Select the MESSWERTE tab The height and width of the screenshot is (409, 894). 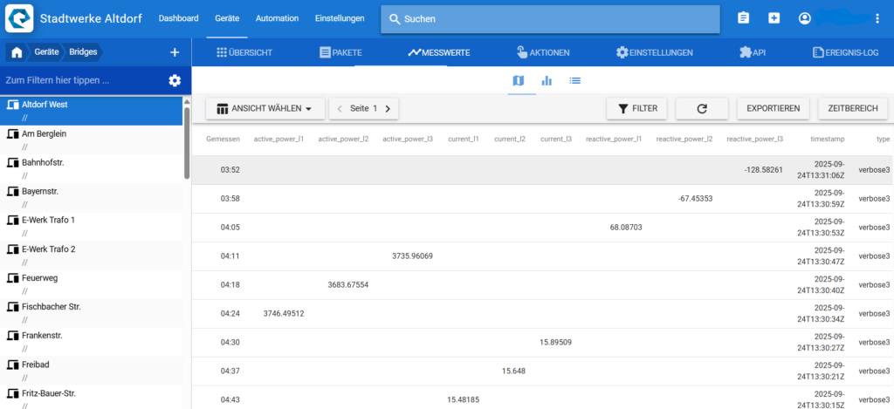[x=439, y=52]
